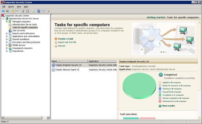Click the Deploy Network Agent 10 gear icon
Image resolution: width=202 pixels, height=124 pixels.
point(54,69)
